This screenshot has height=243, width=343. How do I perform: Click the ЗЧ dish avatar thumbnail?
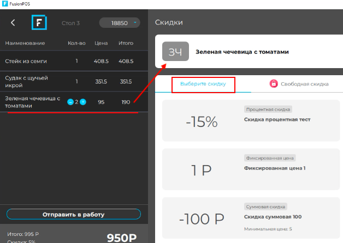pos(175,51)
